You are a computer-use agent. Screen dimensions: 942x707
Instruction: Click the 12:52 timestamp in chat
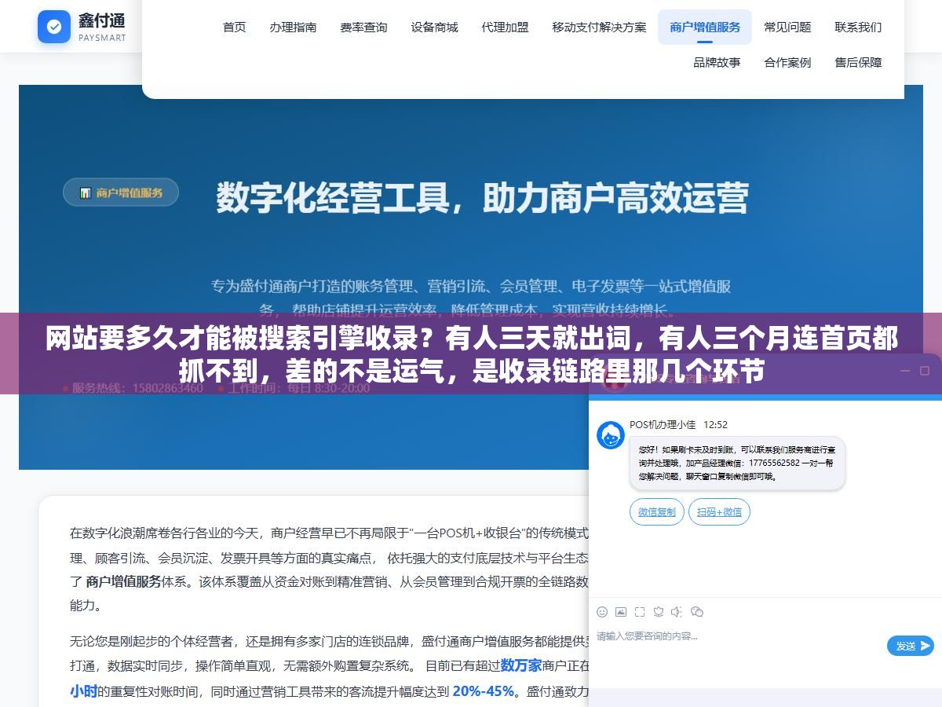click(x=715, y=425)
